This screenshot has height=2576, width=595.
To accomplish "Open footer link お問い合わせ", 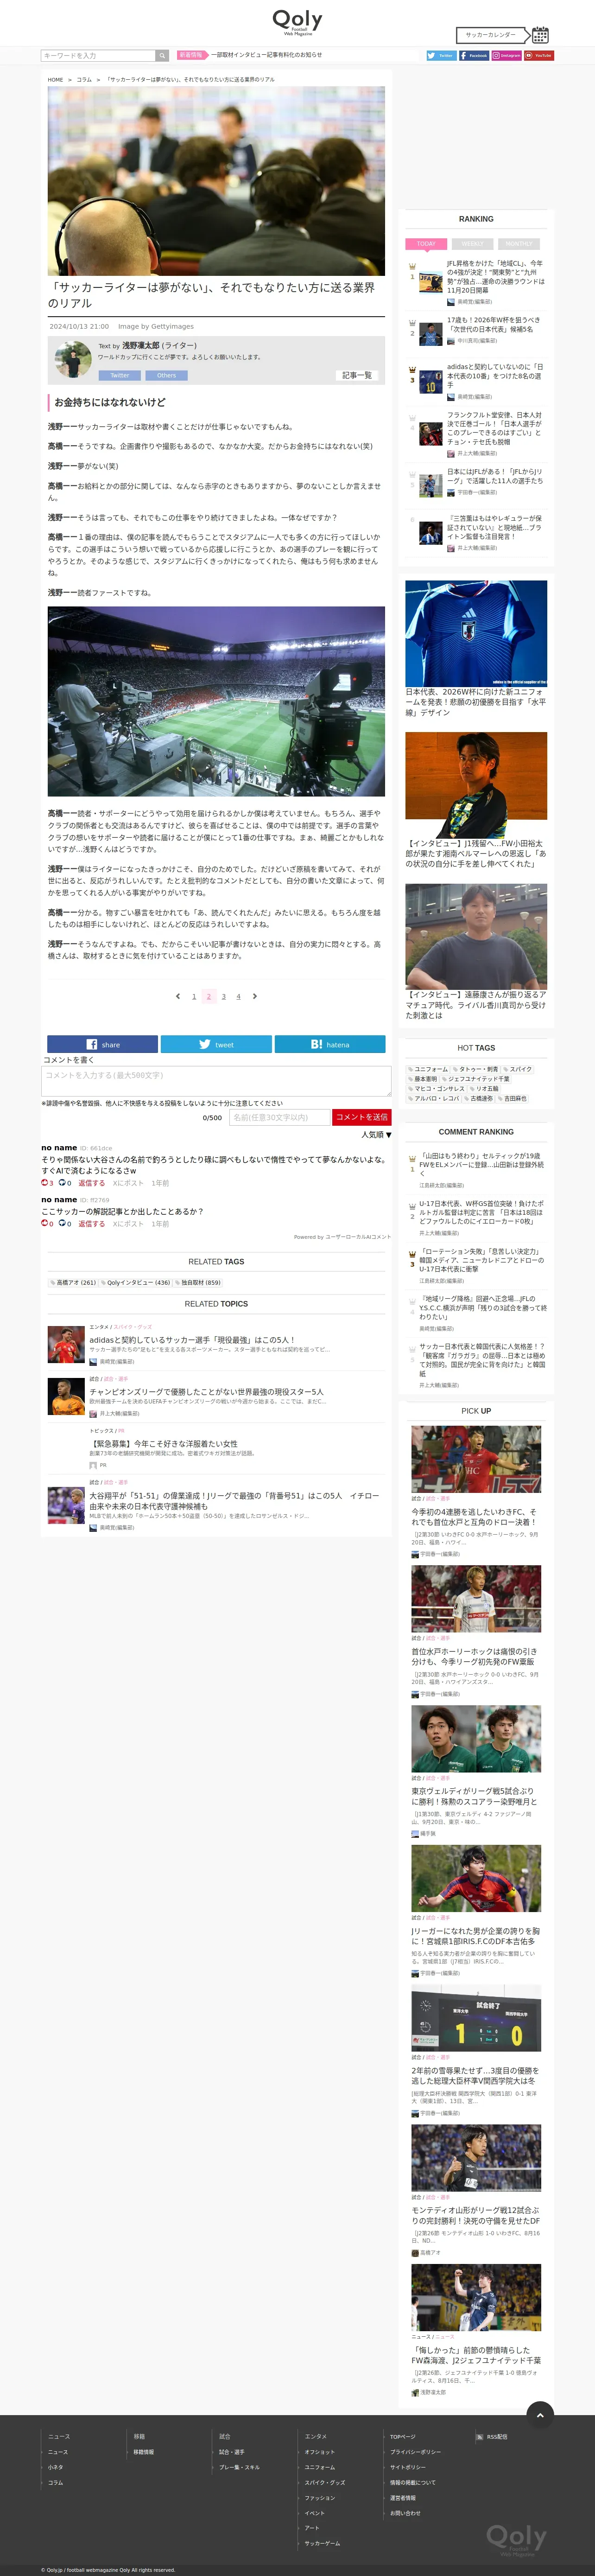I will pos(405,2513).
